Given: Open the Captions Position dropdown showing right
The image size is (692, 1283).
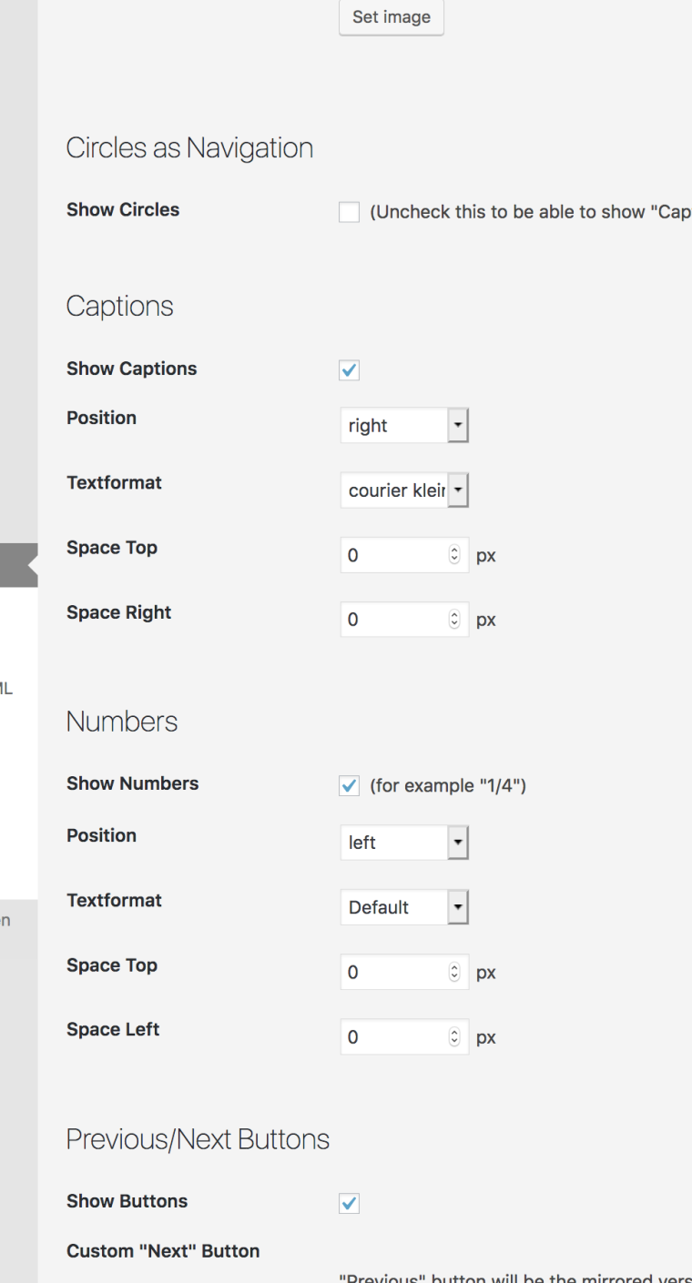Looking at the screenshot, I should coord(404,426).
